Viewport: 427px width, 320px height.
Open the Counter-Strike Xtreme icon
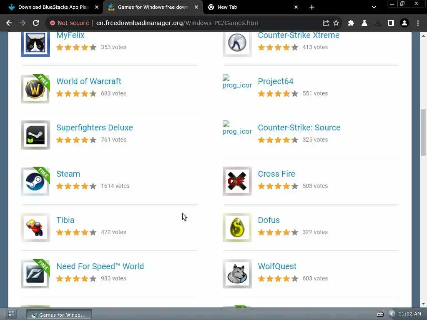click(x=237, y=44)
